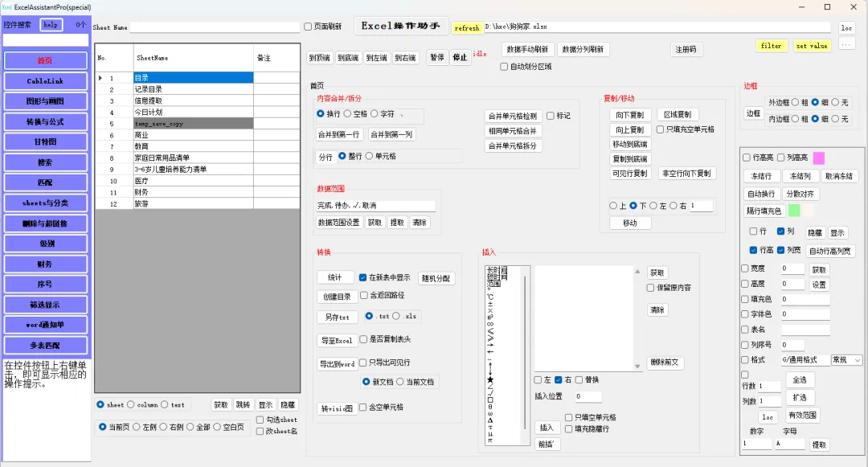868x467 pixels.
Task: Click the yellow refresh button
Action: pyautogui.click(x=467, y=27)
